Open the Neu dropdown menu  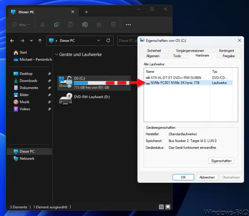coord(21,24)
